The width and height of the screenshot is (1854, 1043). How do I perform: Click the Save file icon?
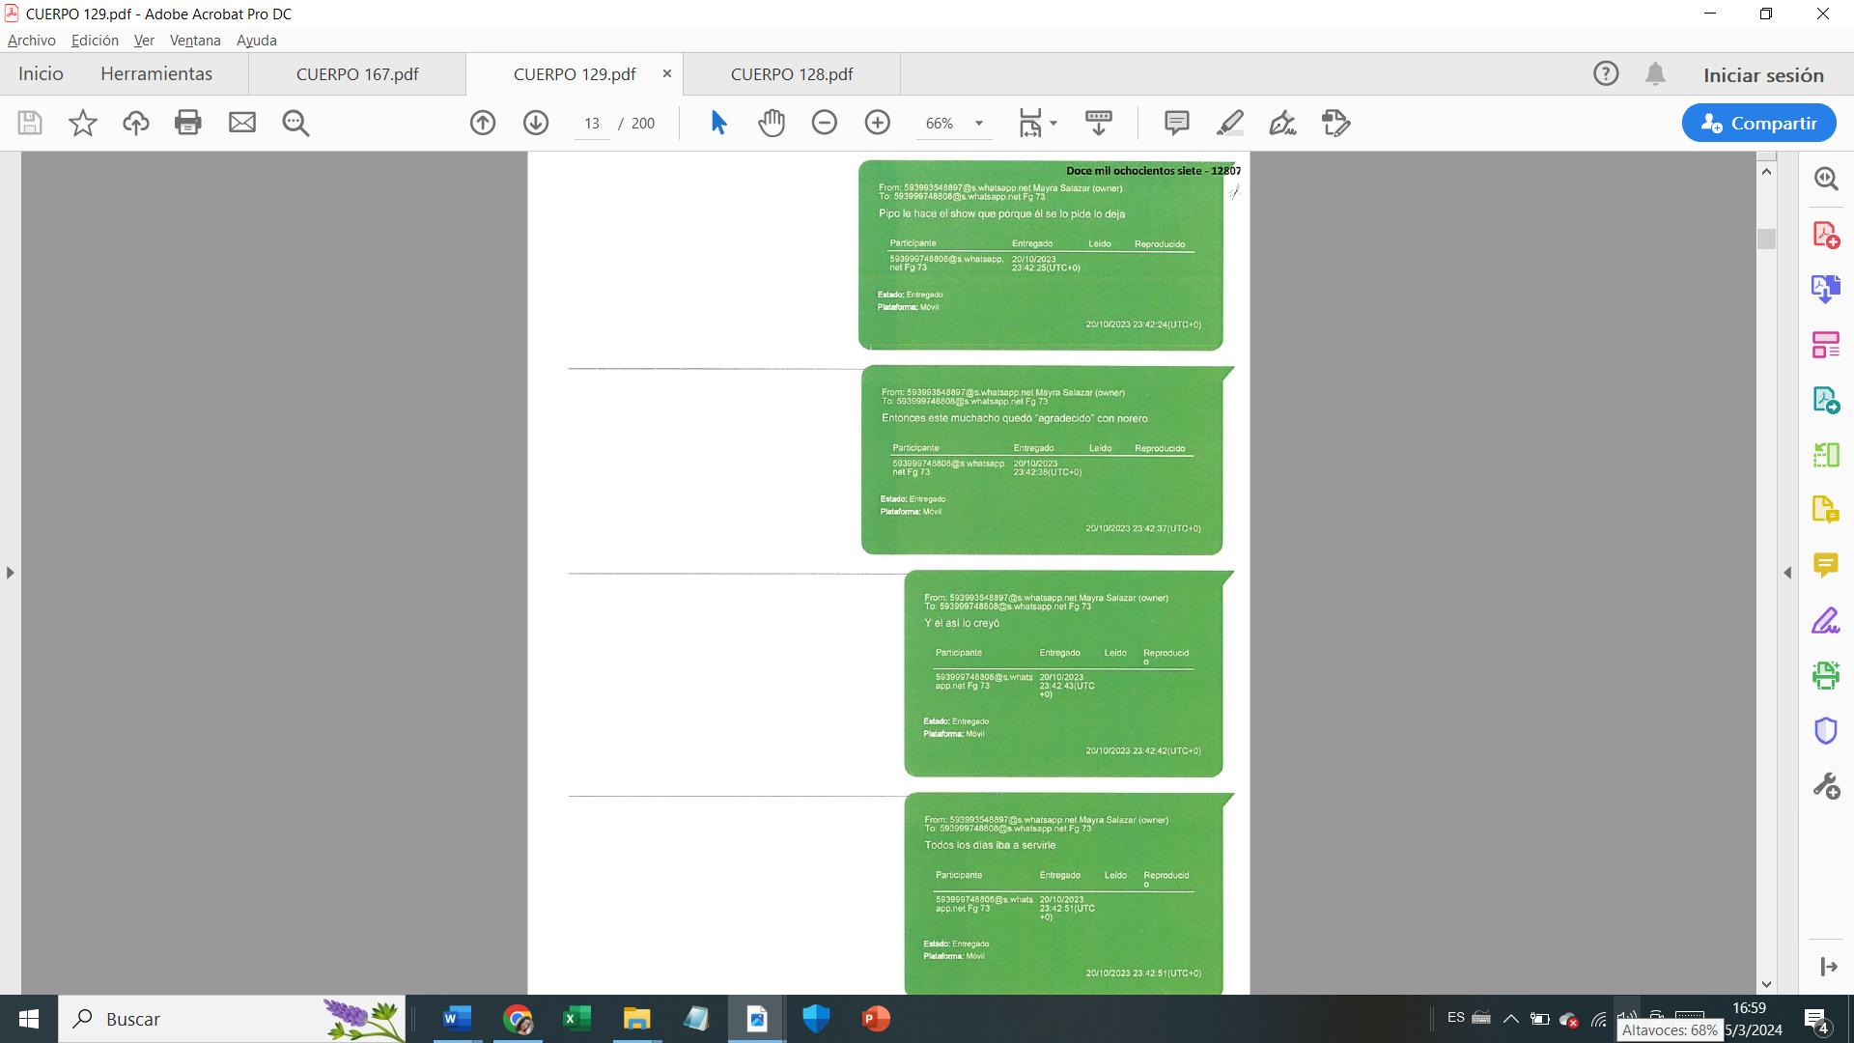click(x=30, y=123)
